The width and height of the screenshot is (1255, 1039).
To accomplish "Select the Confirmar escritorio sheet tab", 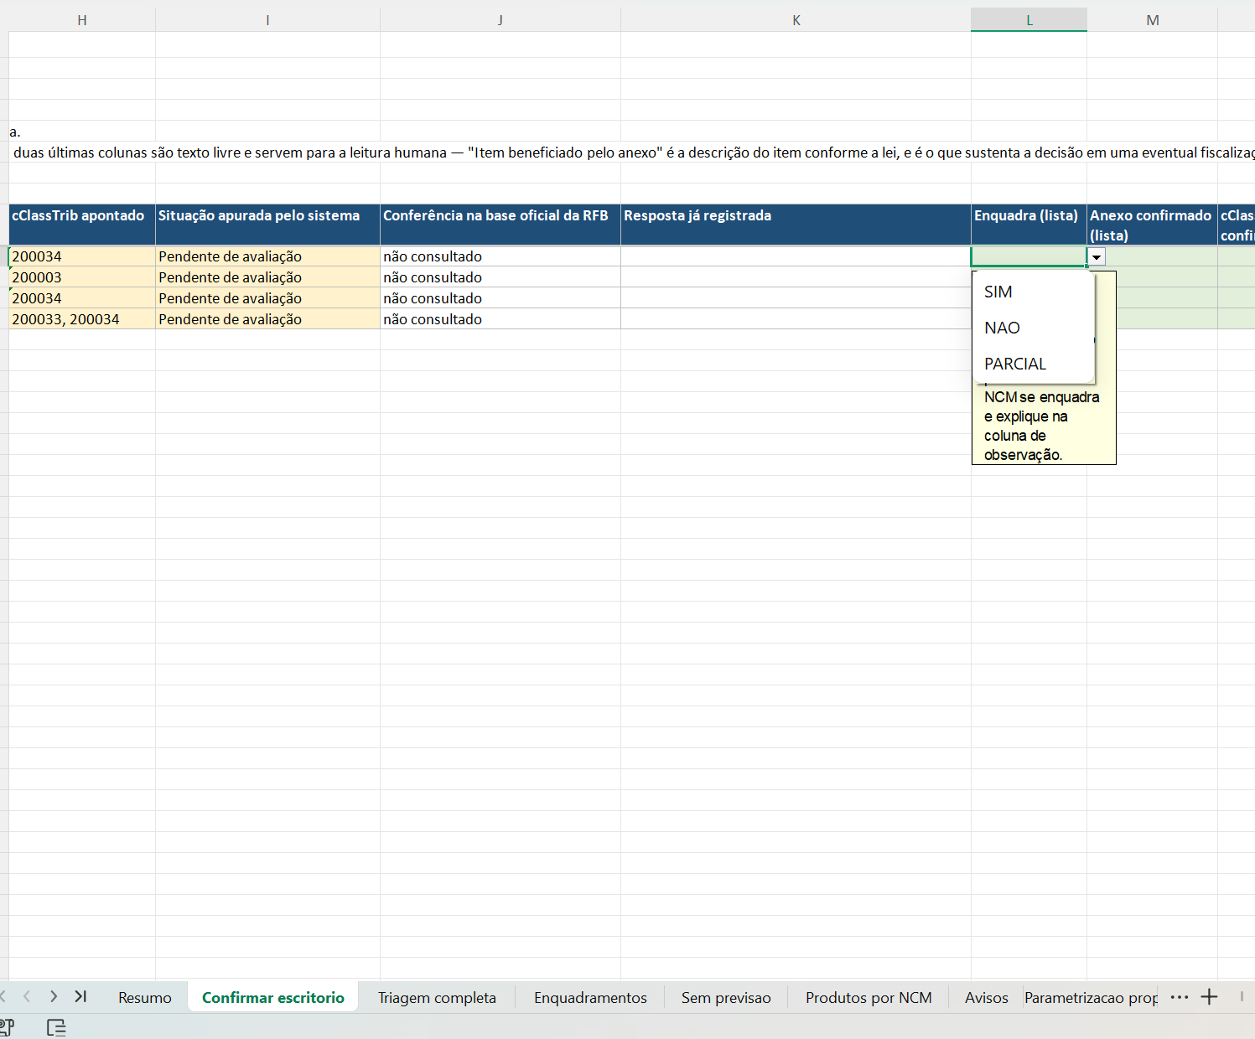I will 273,997.
